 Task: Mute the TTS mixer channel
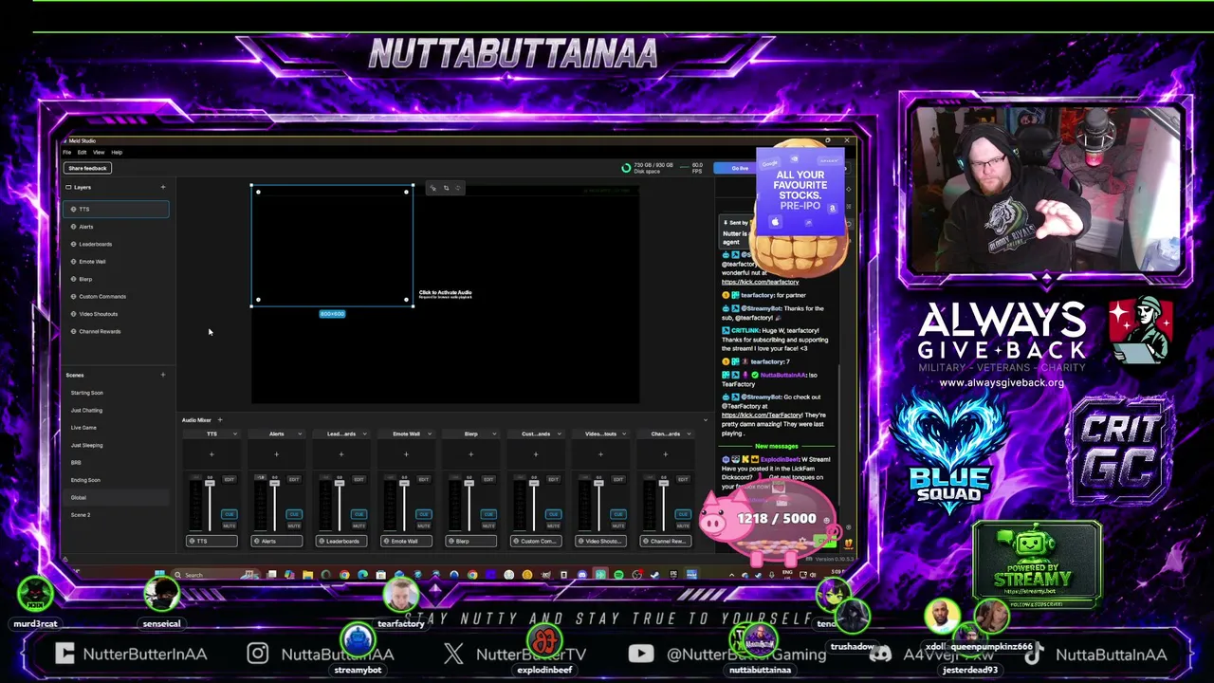tap(229, 526)
